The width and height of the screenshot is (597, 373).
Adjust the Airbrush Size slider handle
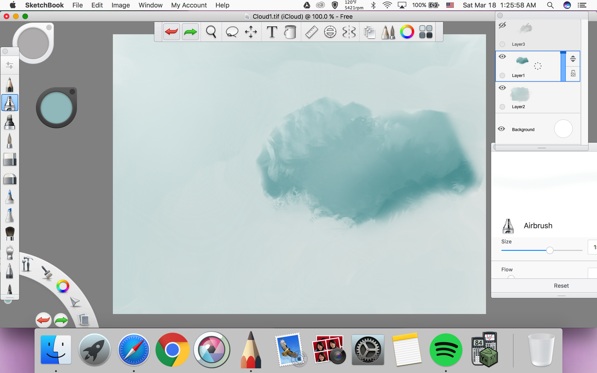coord(550,250)
